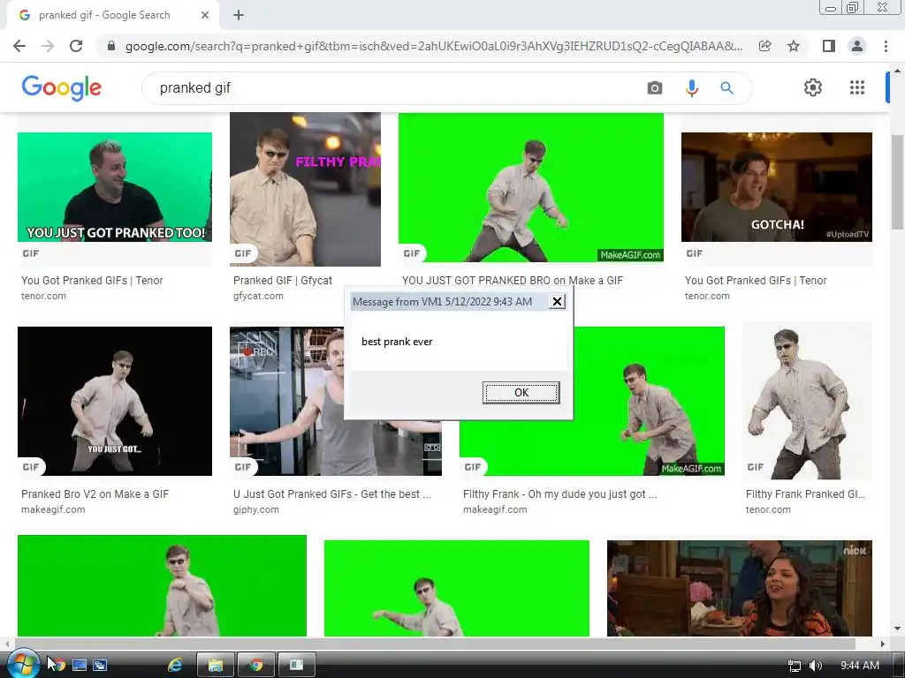The image size is (905, 678).
Task: Click the giphy.com source text
Action: coord(255,509)
